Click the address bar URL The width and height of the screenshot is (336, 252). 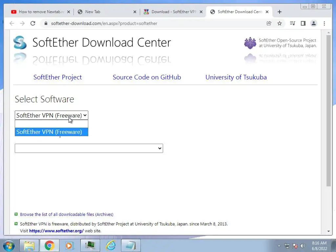point(104,23)
